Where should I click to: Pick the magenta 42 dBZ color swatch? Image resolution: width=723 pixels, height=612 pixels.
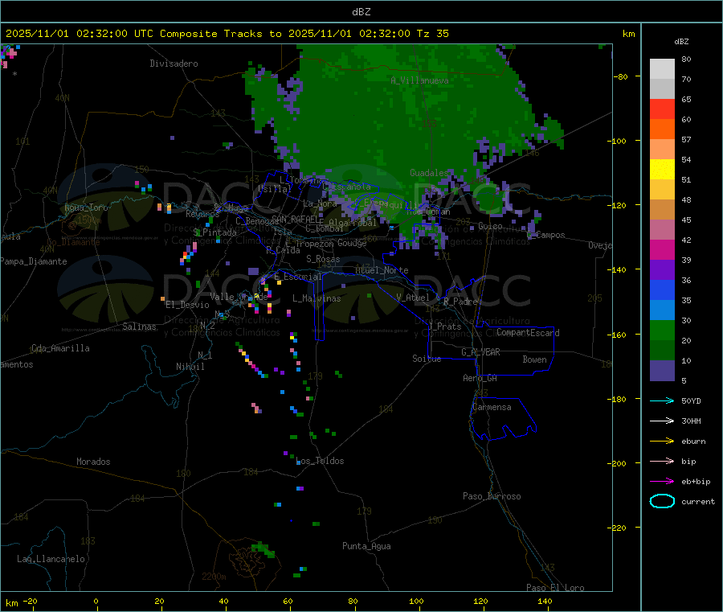click(x=662, y=249)
